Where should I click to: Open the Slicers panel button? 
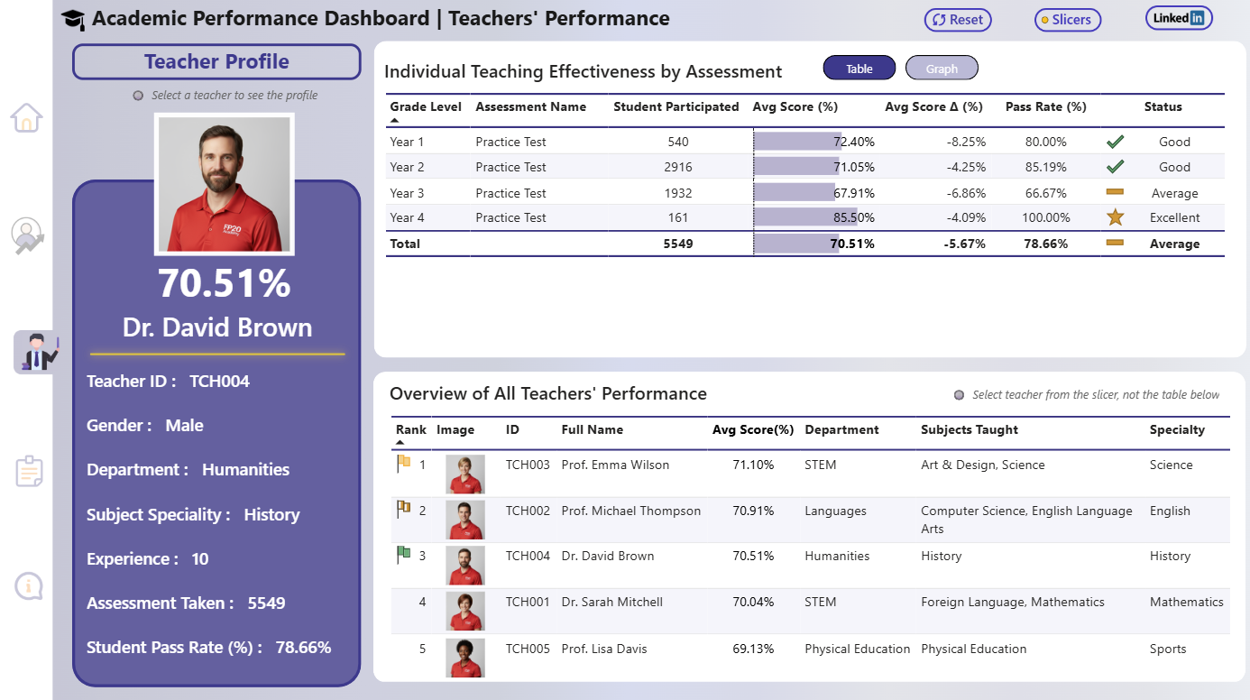point(1068,20)
